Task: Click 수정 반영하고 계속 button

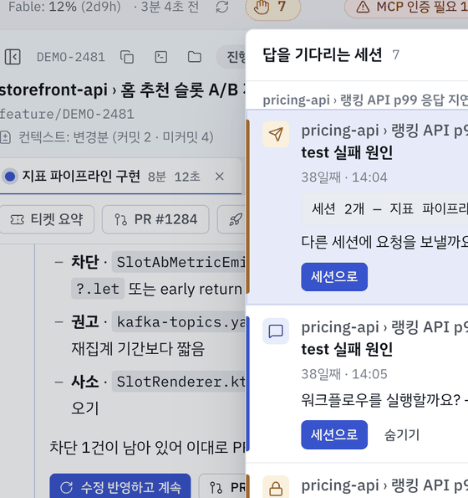Action: click(120, 487)
